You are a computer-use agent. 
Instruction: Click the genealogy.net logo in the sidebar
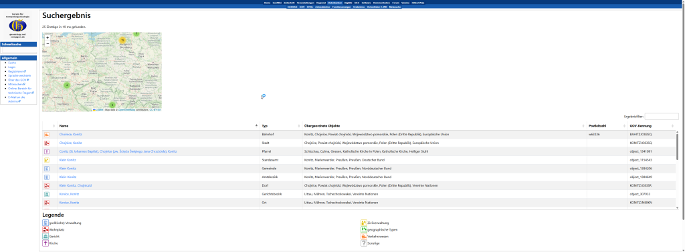tap(18, 25)
